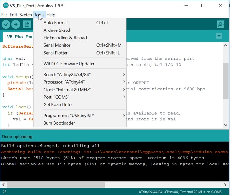The width and height of the screenshot is (230, 195).
Task: Click the Upload arrow button
Action: click(16, 24)
